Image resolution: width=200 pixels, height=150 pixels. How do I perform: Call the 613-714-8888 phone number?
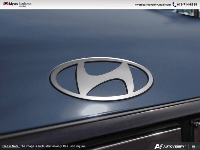pyautogui.click(x=187, y=4)
